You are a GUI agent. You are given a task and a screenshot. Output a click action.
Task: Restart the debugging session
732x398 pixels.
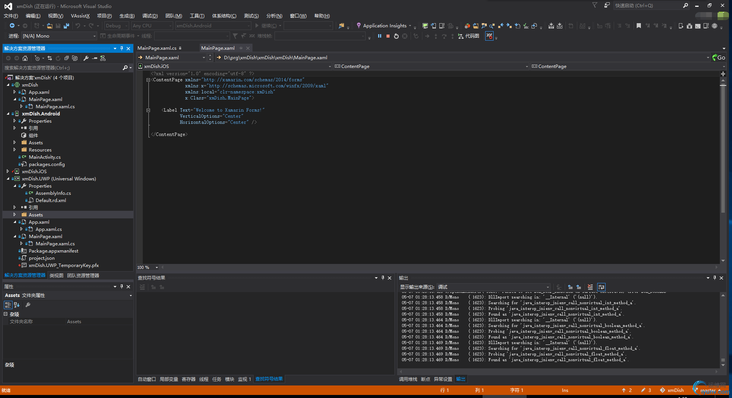point(396,36)
